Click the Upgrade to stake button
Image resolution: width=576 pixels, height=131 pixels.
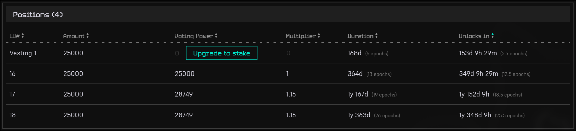coord(222,53)
